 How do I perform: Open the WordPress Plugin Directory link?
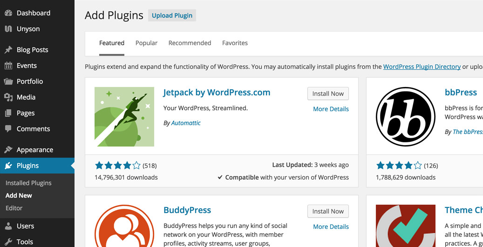coord(422,67)
